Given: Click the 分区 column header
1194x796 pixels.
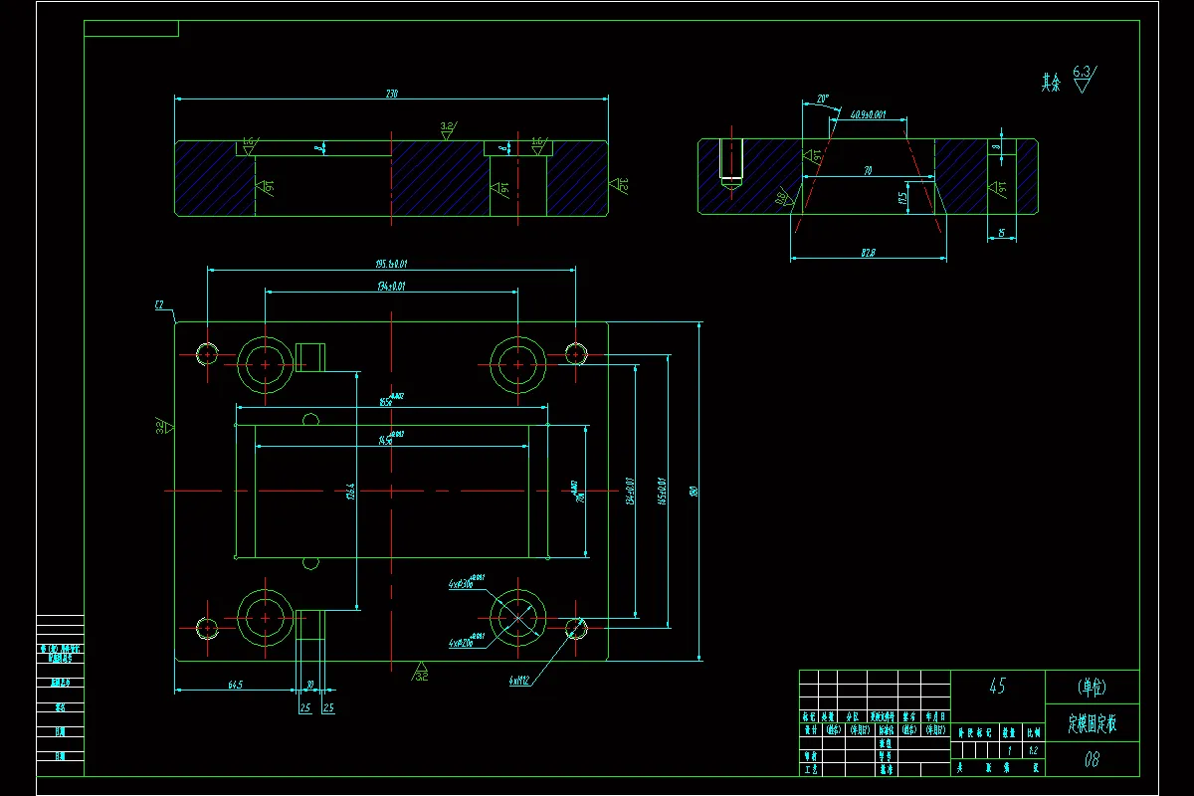Looking at the screenshot, I should (x=852, y=716).
